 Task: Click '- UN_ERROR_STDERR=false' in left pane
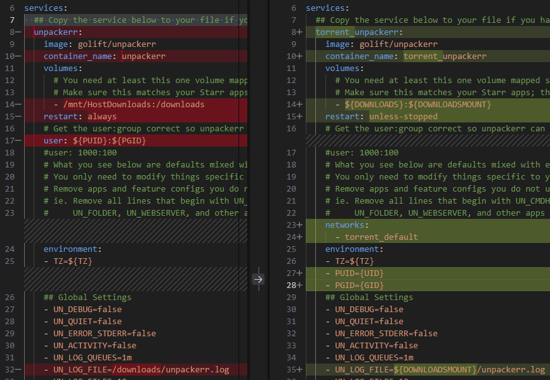tap(100, 334)
